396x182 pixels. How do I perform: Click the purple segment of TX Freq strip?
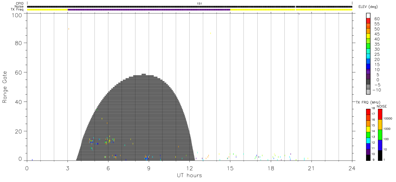(x=149, y=10)
